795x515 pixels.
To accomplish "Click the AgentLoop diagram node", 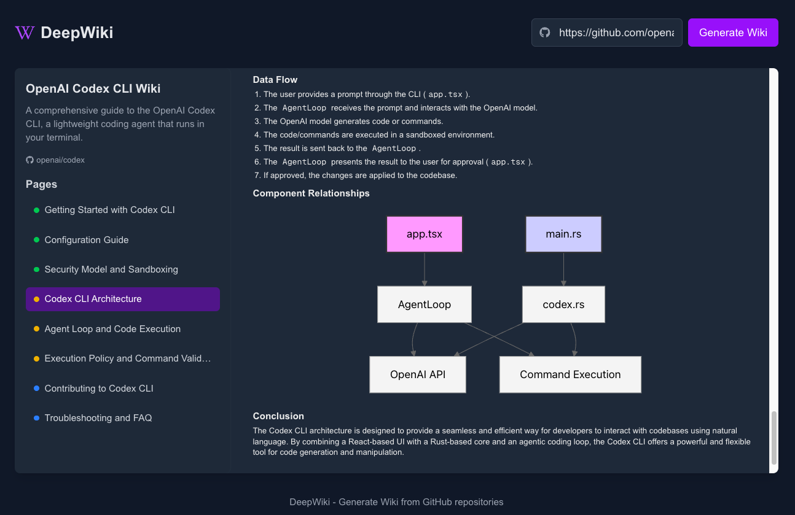I will click(x=425, y=304).
